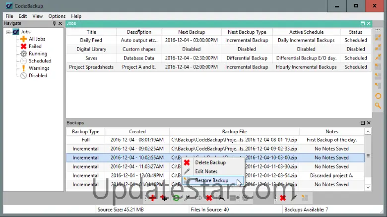
Task: Click the three-dots overflow grip on the right toolbar
Action: pyautogui.click(x=378, y=30)
